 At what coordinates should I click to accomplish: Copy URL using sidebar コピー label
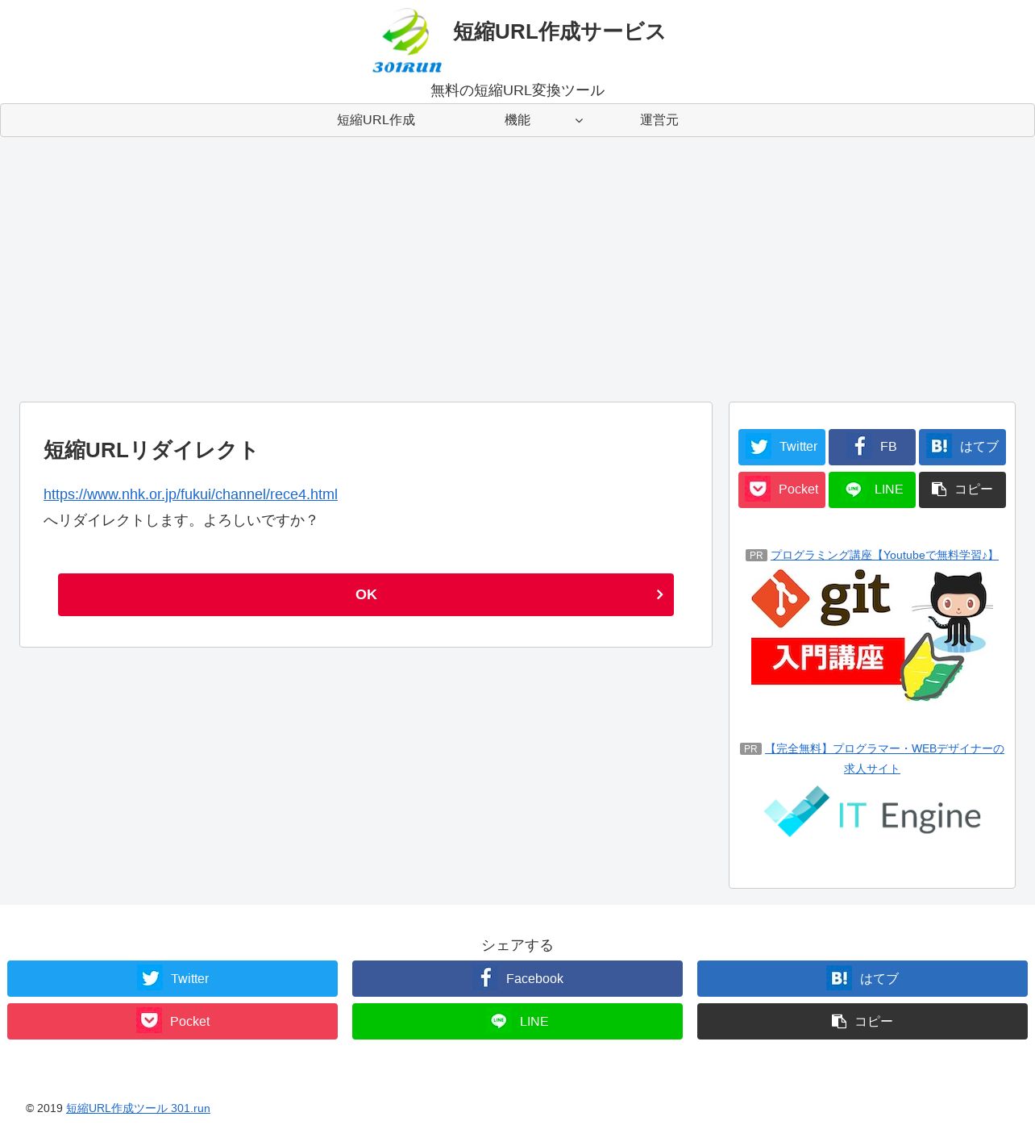coord(974,490)
